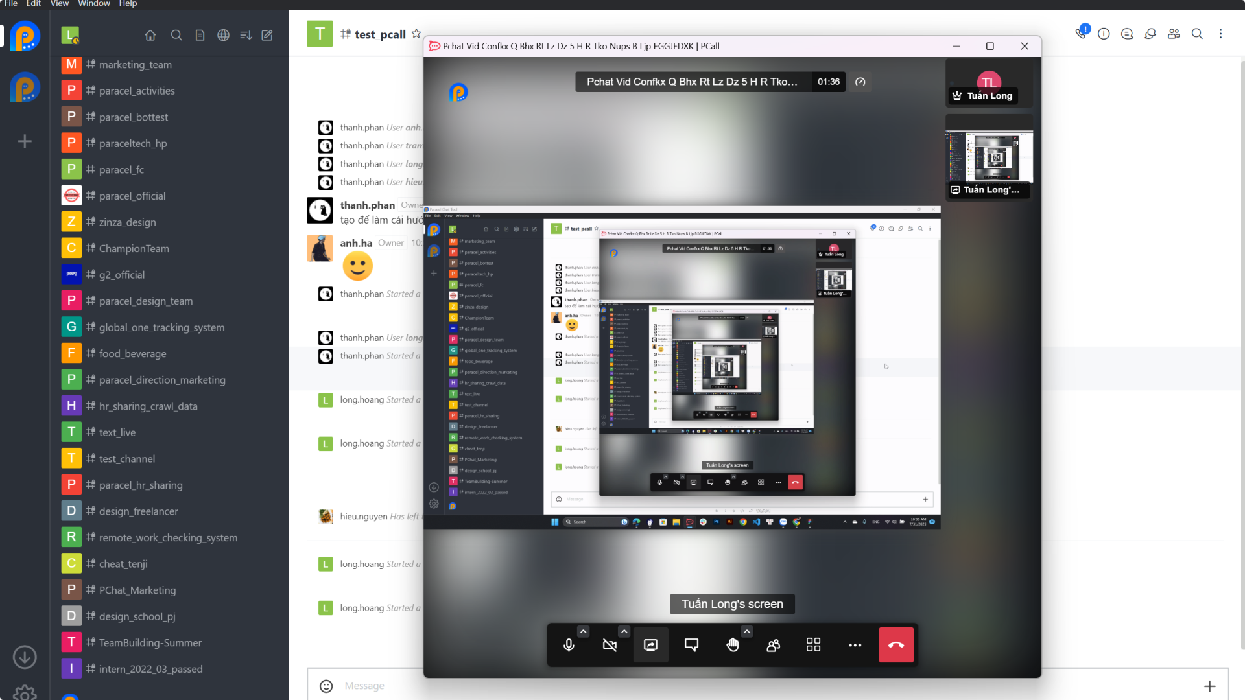
Task: Open the Window menu
Action: (94, 4)
